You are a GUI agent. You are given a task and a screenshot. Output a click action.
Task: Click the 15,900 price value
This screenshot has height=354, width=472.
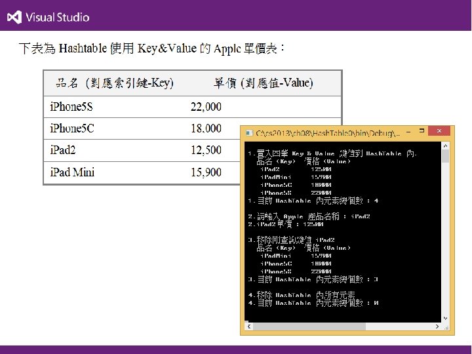(206, 172)
